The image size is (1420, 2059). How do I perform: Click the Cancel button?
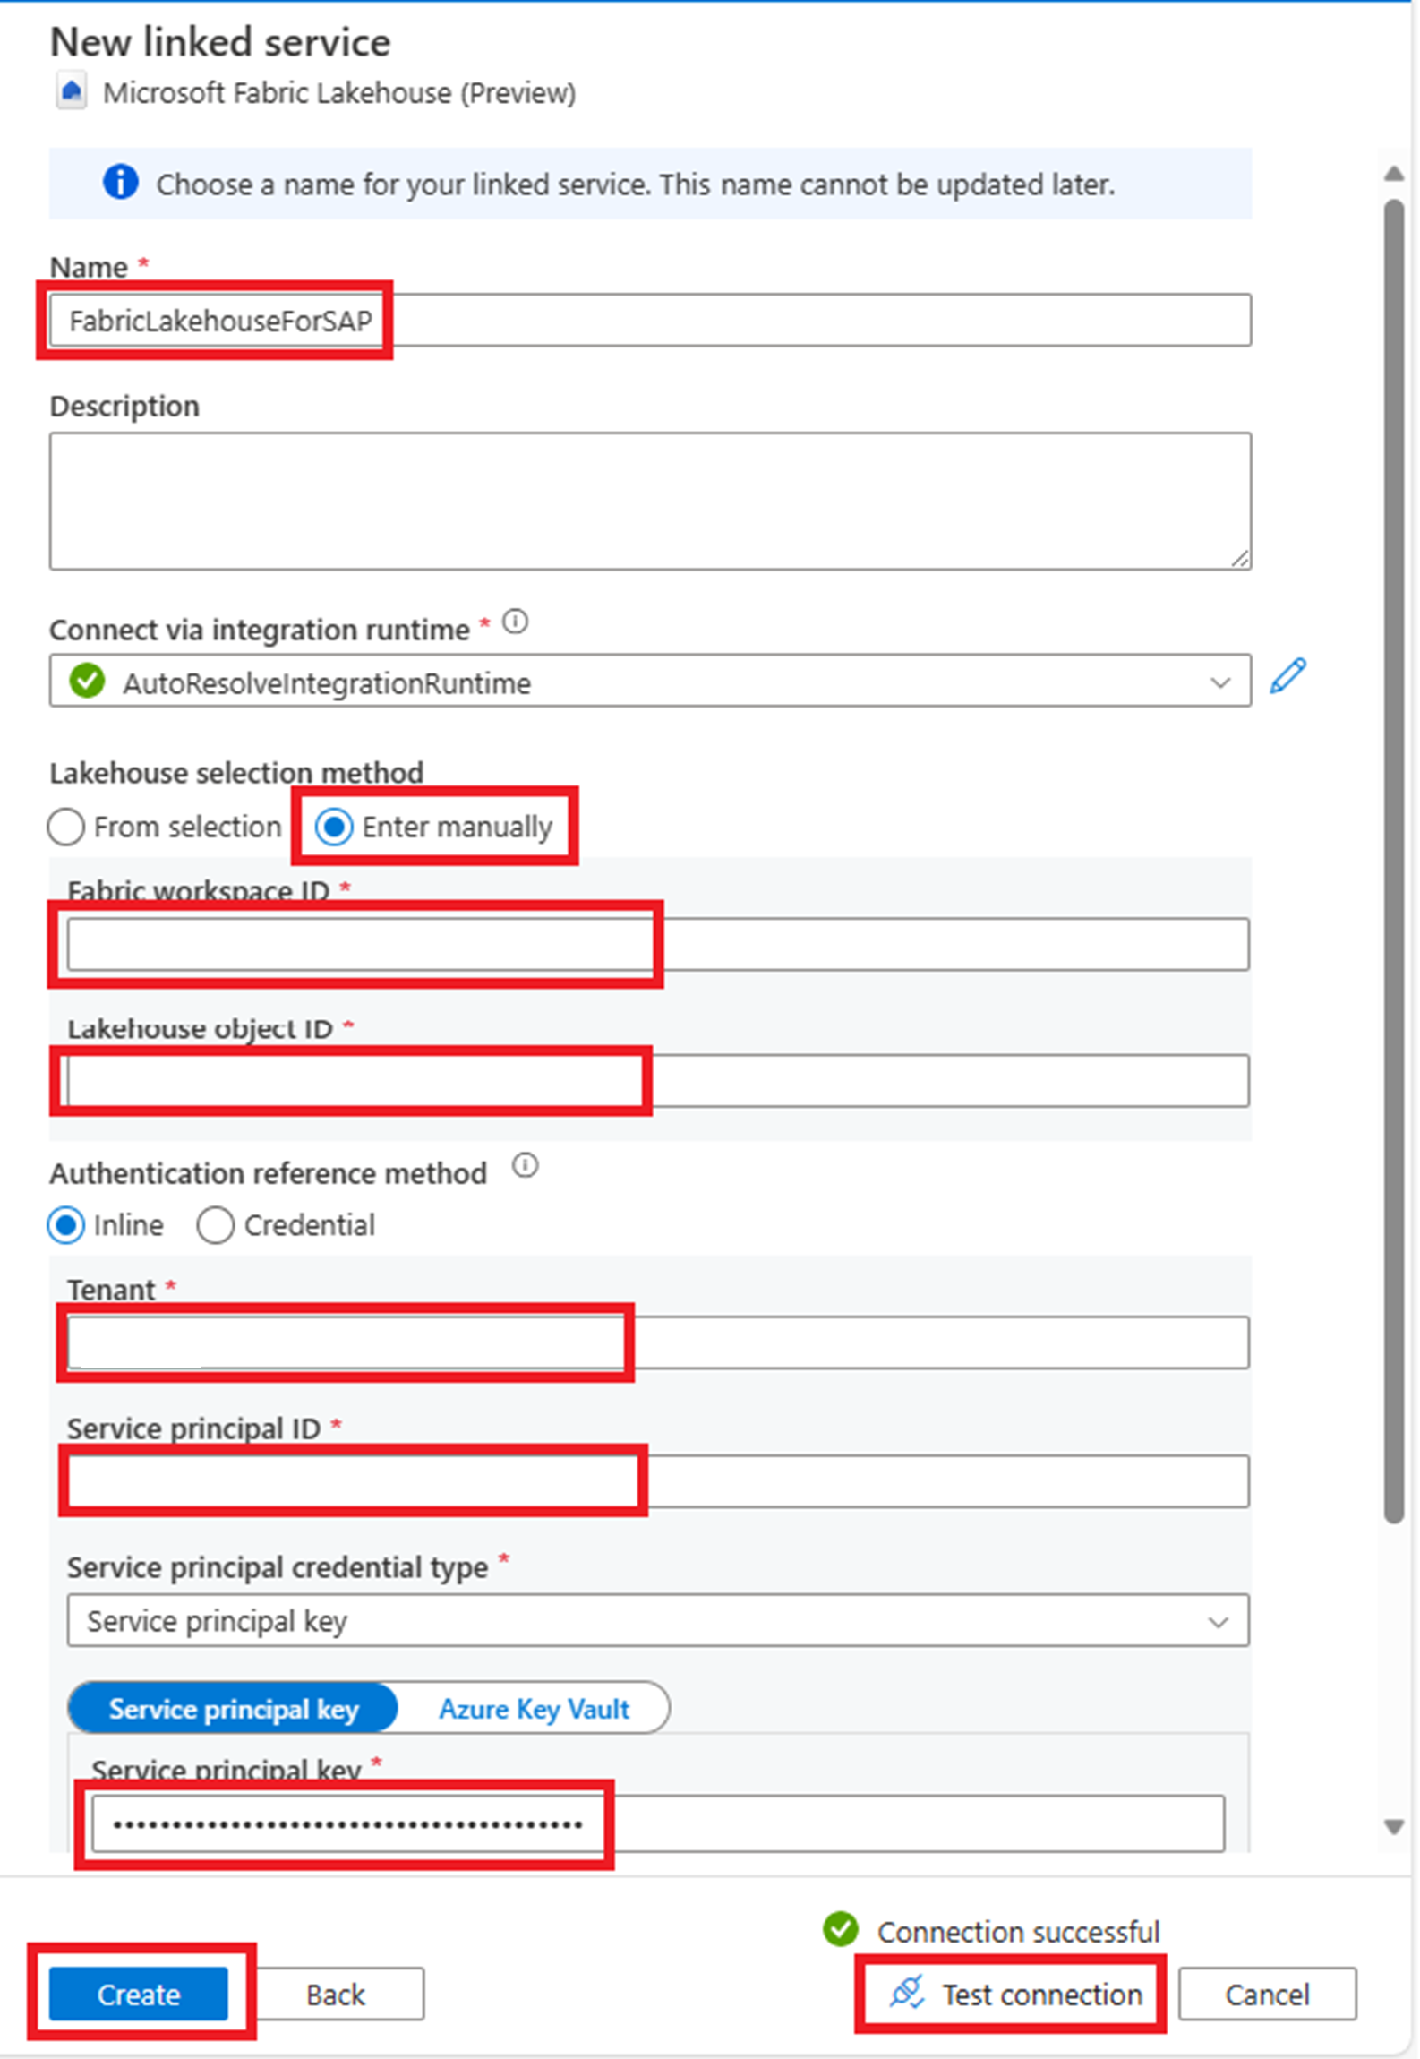[x=1267, y=1993]
